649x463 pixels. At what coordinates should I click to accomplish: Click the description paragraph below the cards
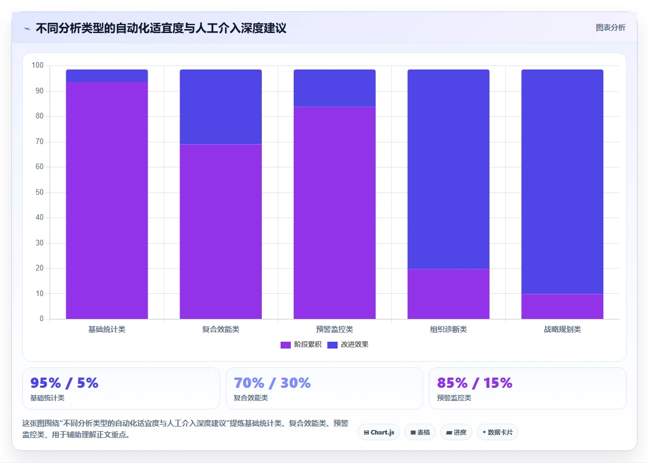185,429
